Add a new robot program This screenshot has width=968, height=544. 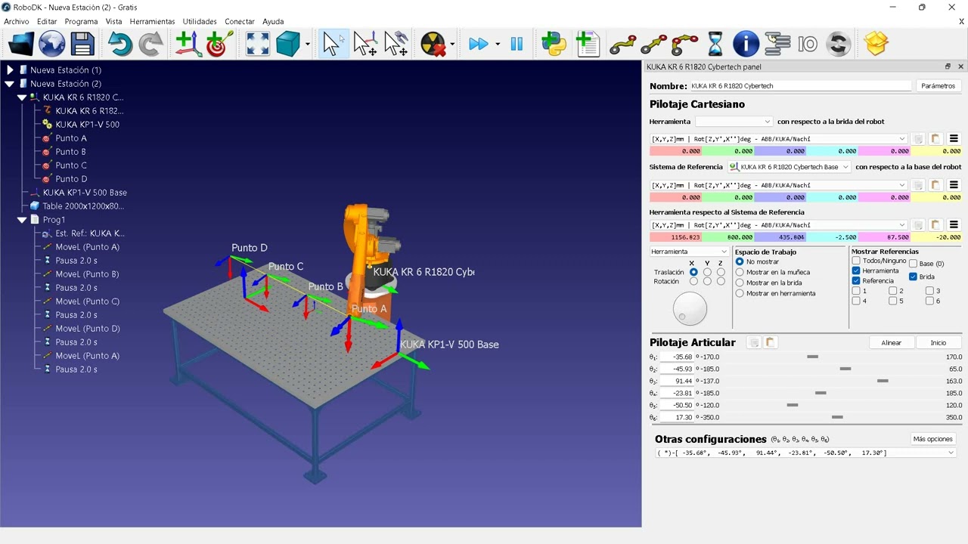pos(587,44)
